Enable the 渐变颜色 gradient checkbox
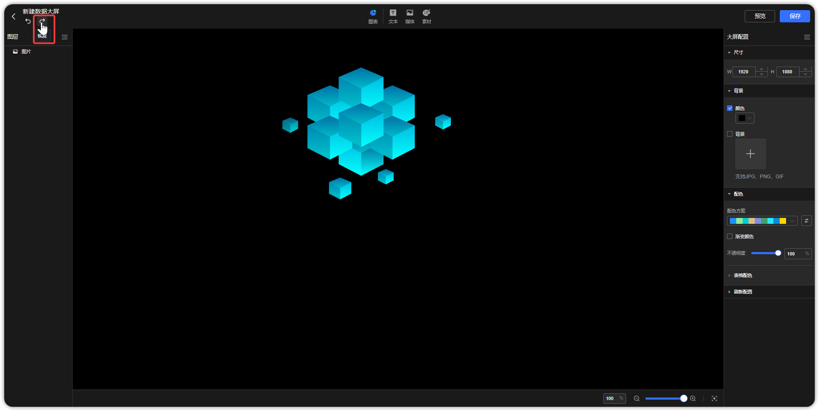Screen dimensions: 819x411 pyautogui.click(x=730, y=236)
